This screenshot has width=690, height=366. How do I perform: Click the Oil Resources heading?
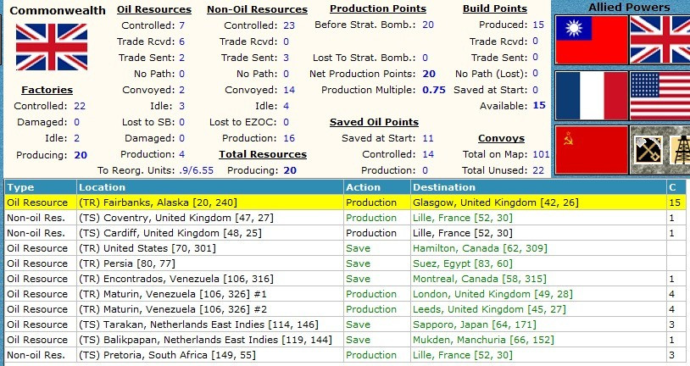click(x=153, y=9)
